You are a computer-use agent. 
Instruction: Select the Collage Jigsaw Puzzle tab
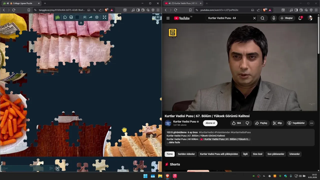tap(21, 3)
